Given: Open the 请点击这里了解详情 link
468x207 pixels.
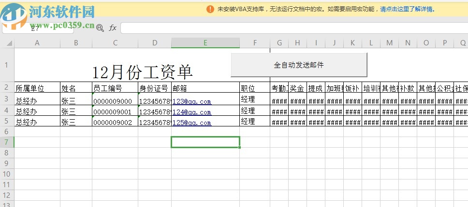Looking at the screenshot, I should tap(408, 9).
